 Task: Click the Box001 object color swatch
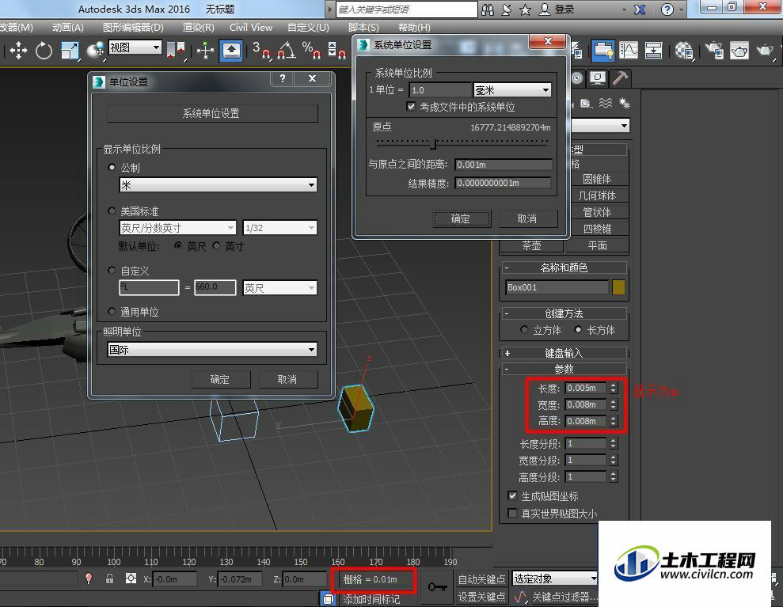(618, 287)
